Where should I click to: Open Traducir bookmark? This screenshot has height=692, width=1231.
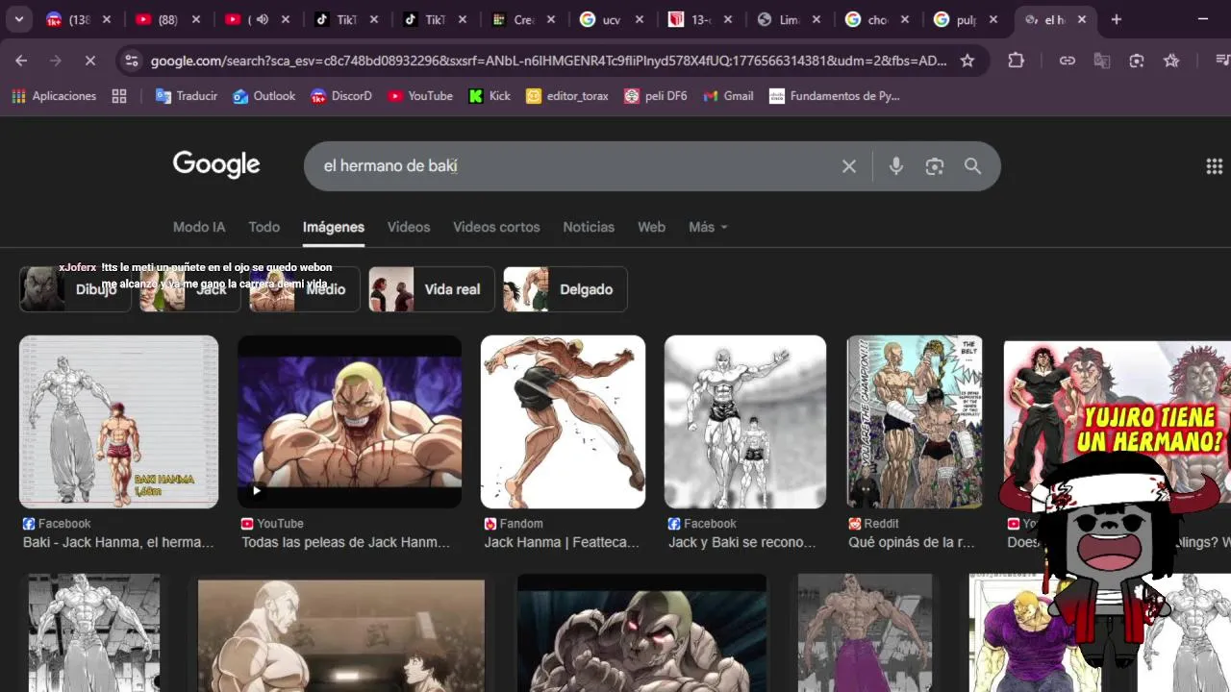[187, 96]
